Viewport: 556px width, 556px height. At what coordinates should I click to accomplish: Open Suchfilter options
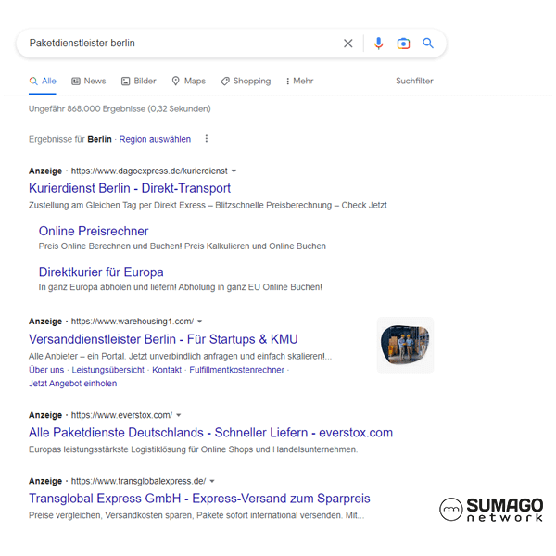[414, 81]
